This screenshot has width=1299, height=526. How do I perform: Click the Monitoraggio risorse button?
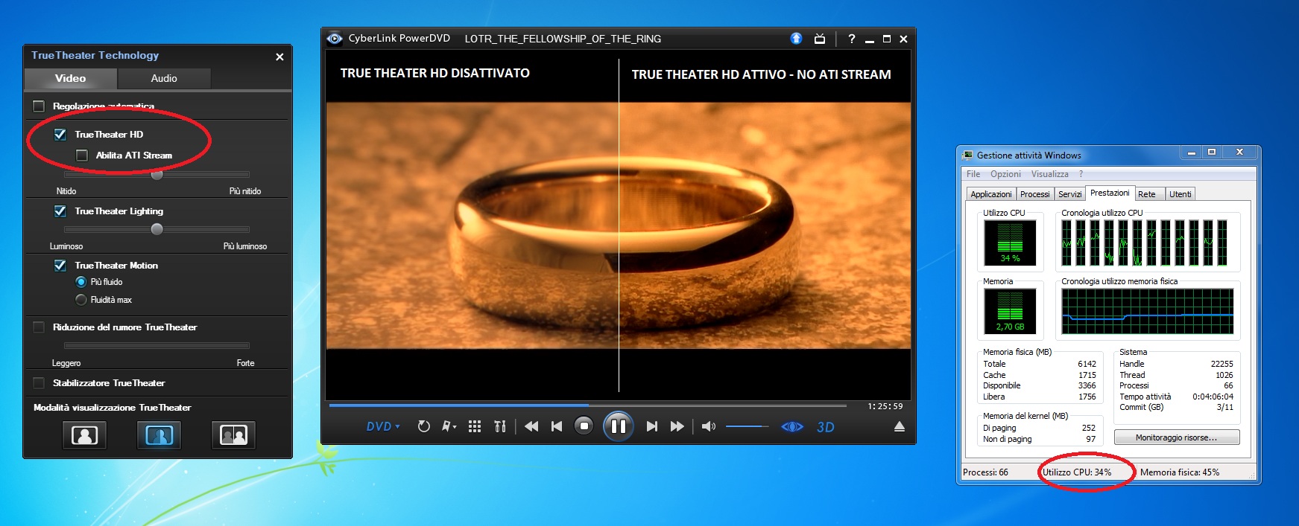[x=1176, y=437]
